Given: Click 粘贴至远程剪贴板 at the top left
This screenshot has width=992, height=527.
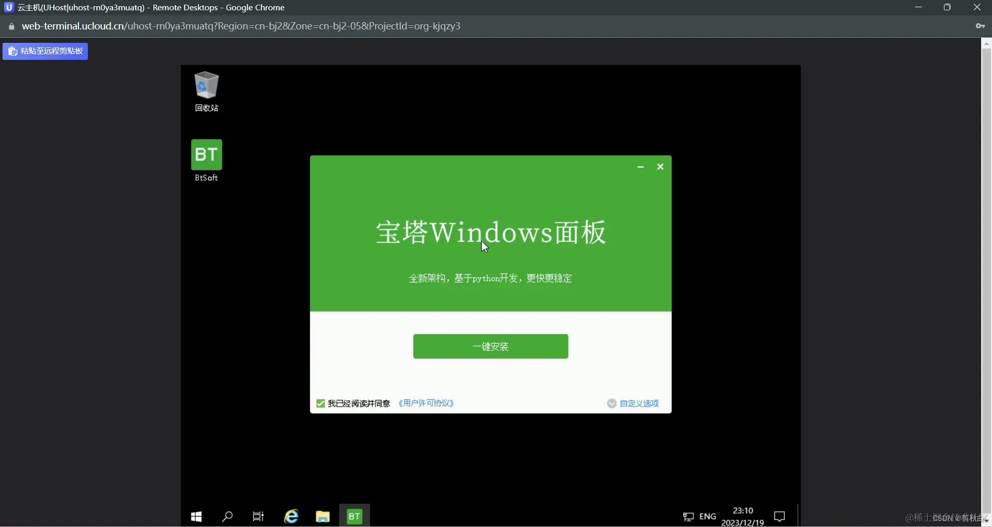Looking at the screenshot, I should tap(44, 51).
